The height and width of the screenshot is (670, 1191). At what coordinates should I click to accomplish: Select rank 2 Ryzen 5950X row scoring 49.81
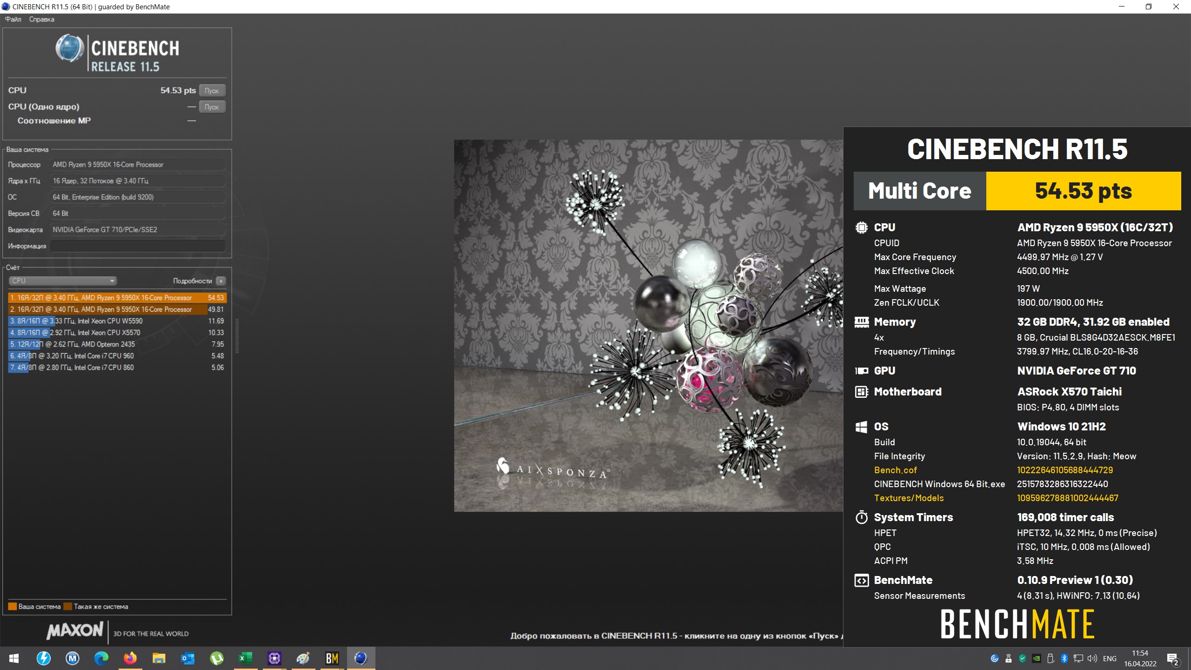click(x=117, y=309)
